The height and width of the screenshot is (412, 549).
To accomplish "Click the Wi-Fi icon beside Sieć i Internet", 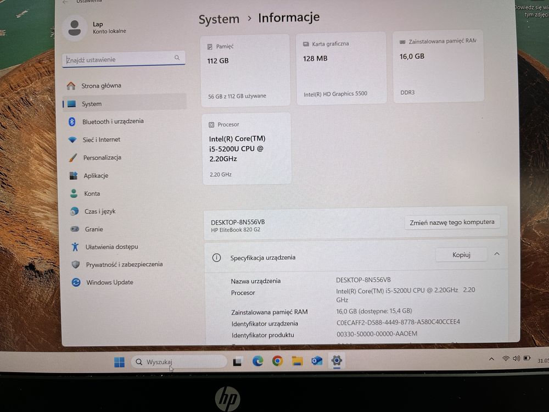I will 72,140.
